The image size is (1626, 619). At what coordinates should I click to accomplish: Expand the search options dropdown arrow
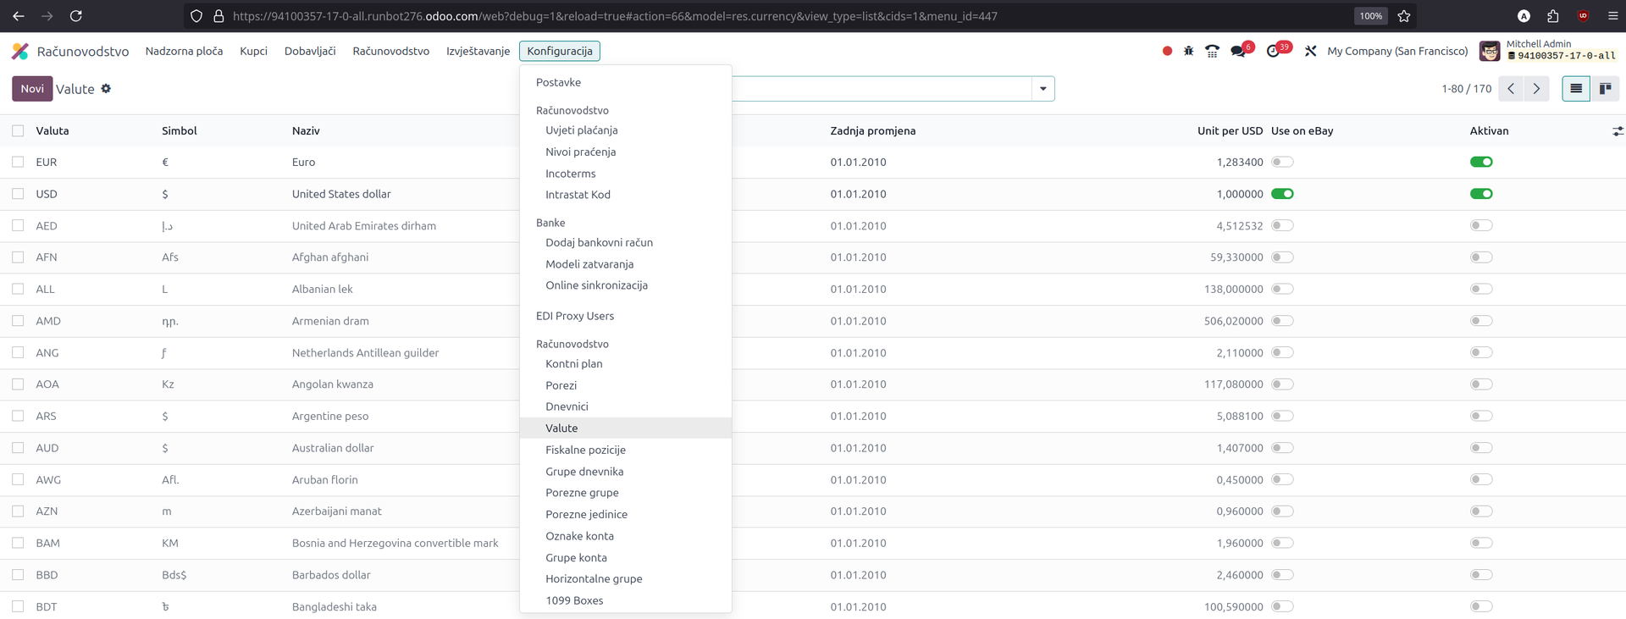1043,89
